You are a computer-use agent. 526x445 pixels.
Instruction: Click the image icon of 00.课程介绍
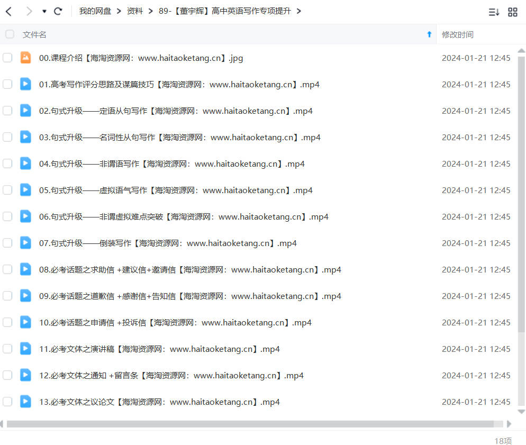(25, 58)
